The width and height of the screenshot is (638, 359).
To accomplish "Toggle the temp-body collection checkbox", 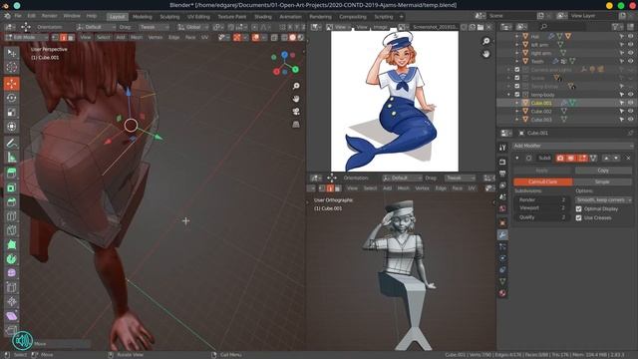I will coord(517,95).
